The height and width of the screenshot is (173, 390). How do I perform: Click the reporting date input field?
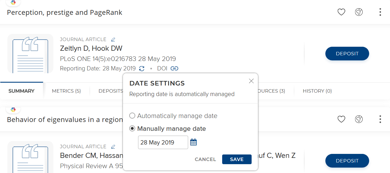tap(163, 142)
